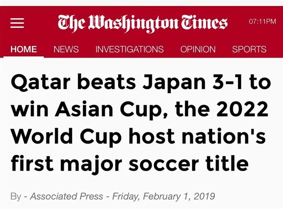Switch to the NEWS section
Image resolution: width=283 pixels, height=209 pixels.
(66, 49)
